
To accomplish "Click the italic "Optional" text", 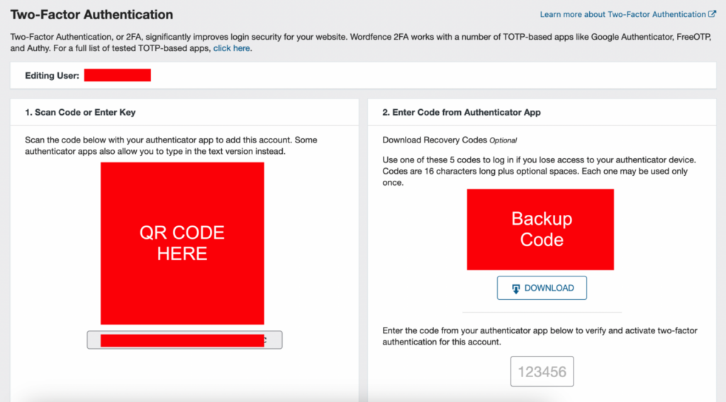I will [x=503, y=140].
